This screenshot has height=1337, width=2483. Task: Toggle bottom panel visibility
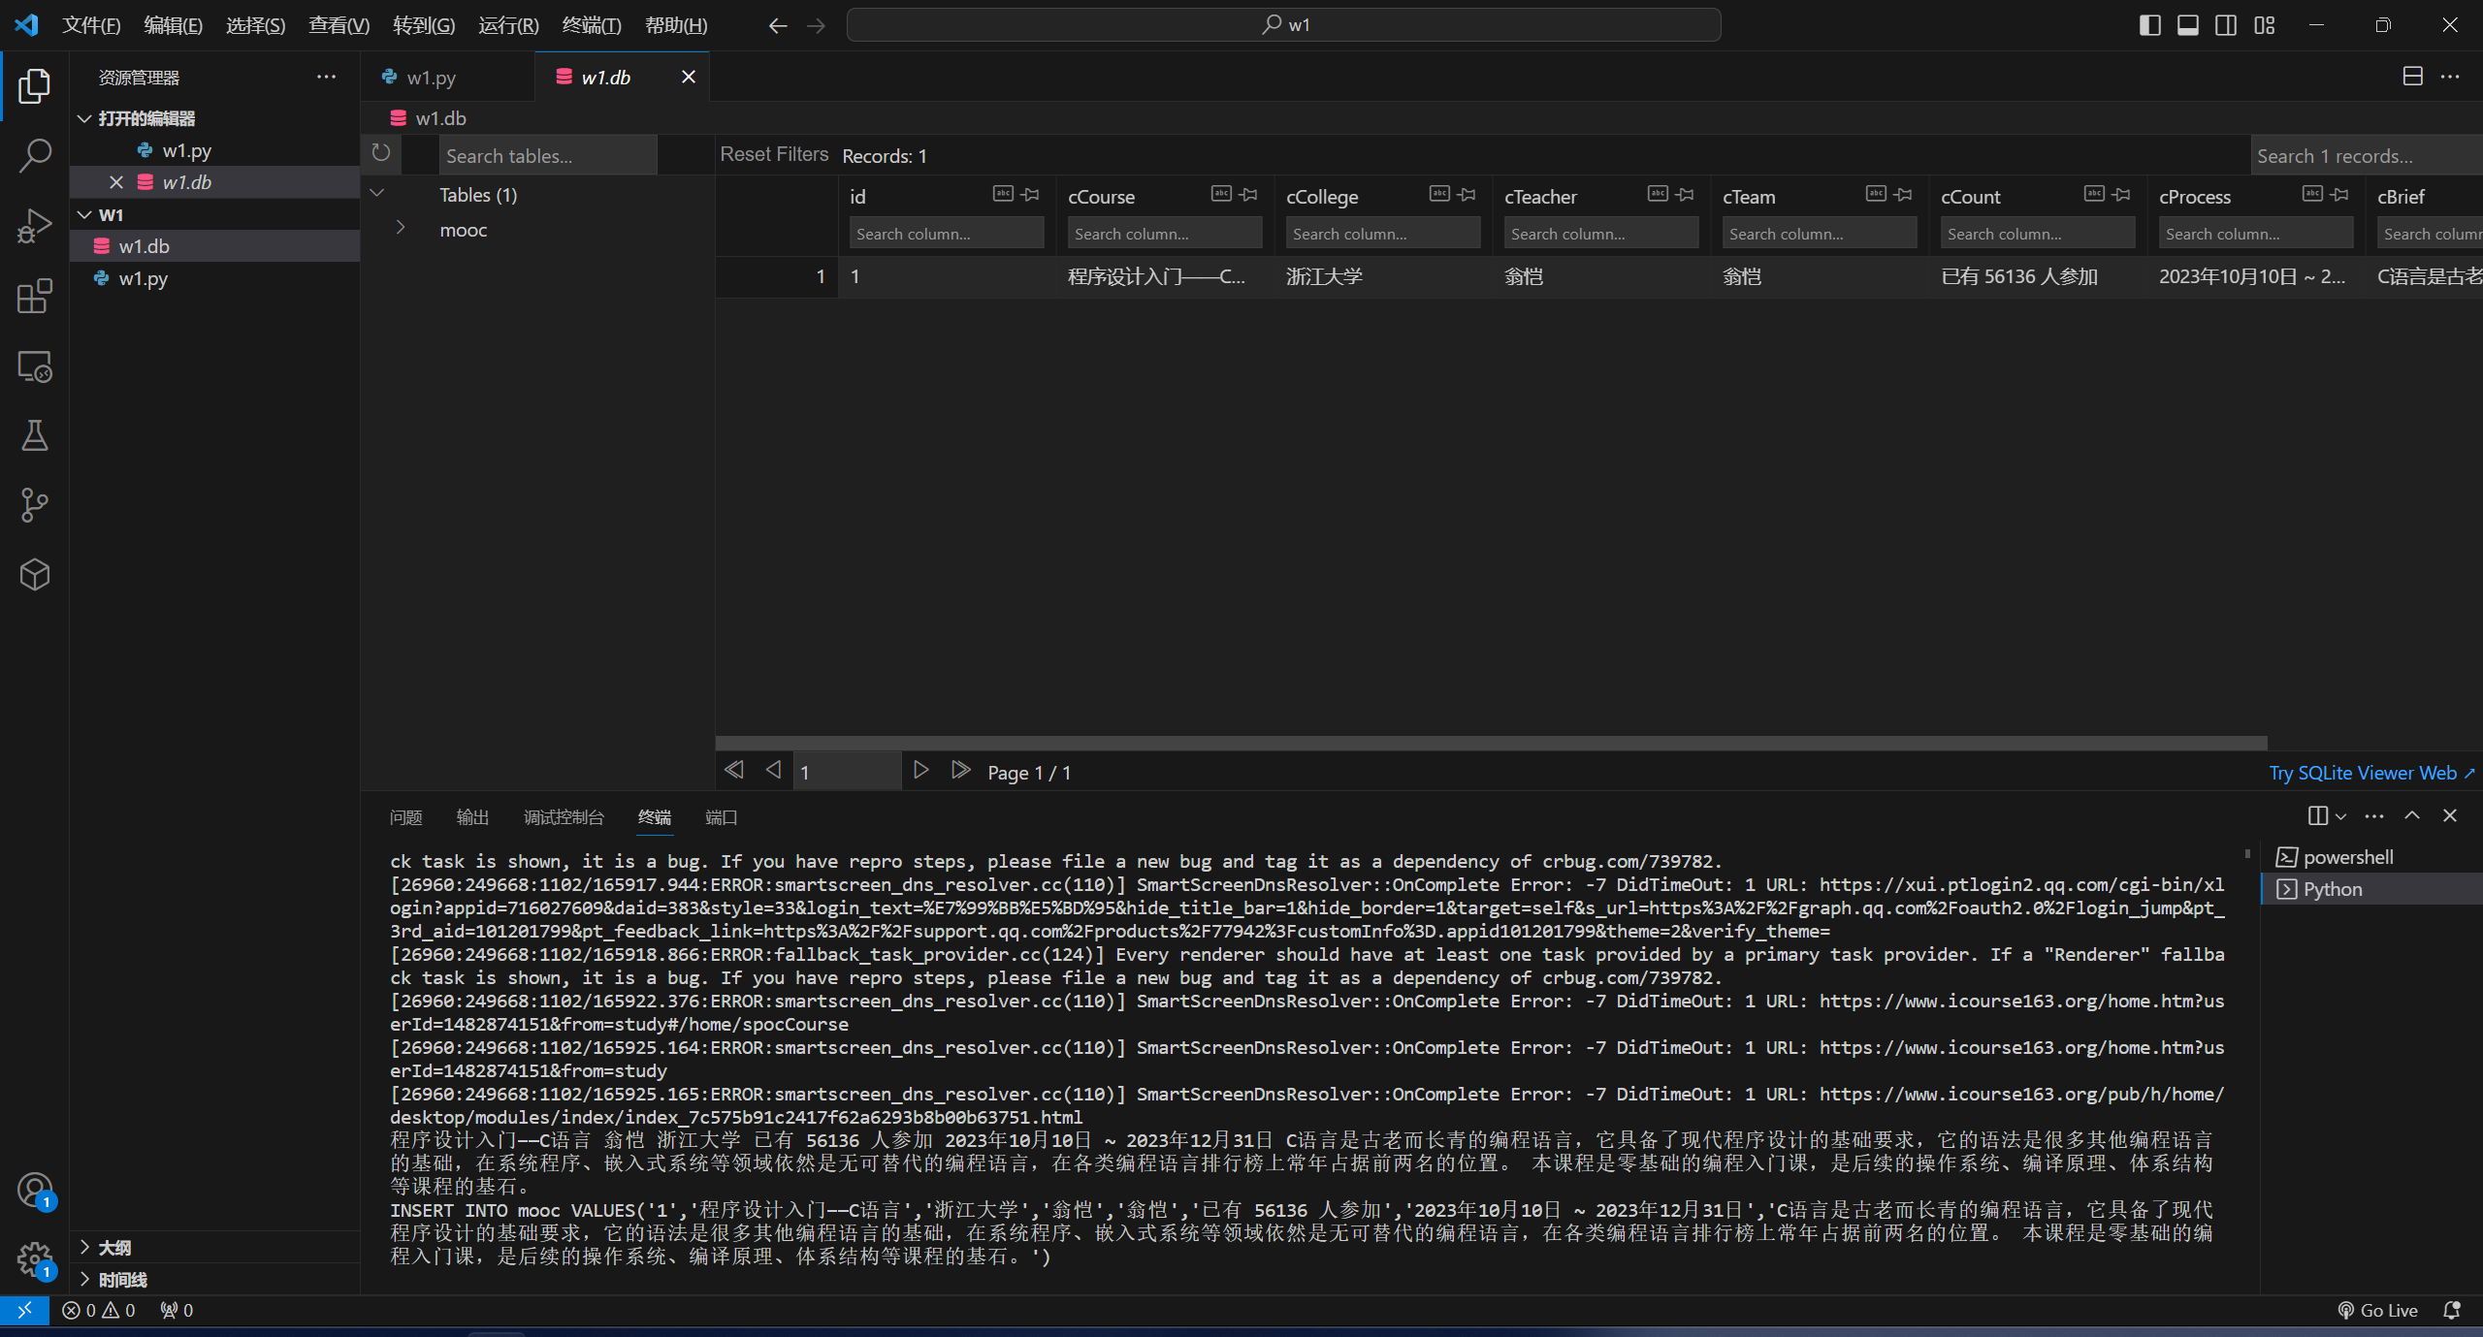[x=2188, y=25]
